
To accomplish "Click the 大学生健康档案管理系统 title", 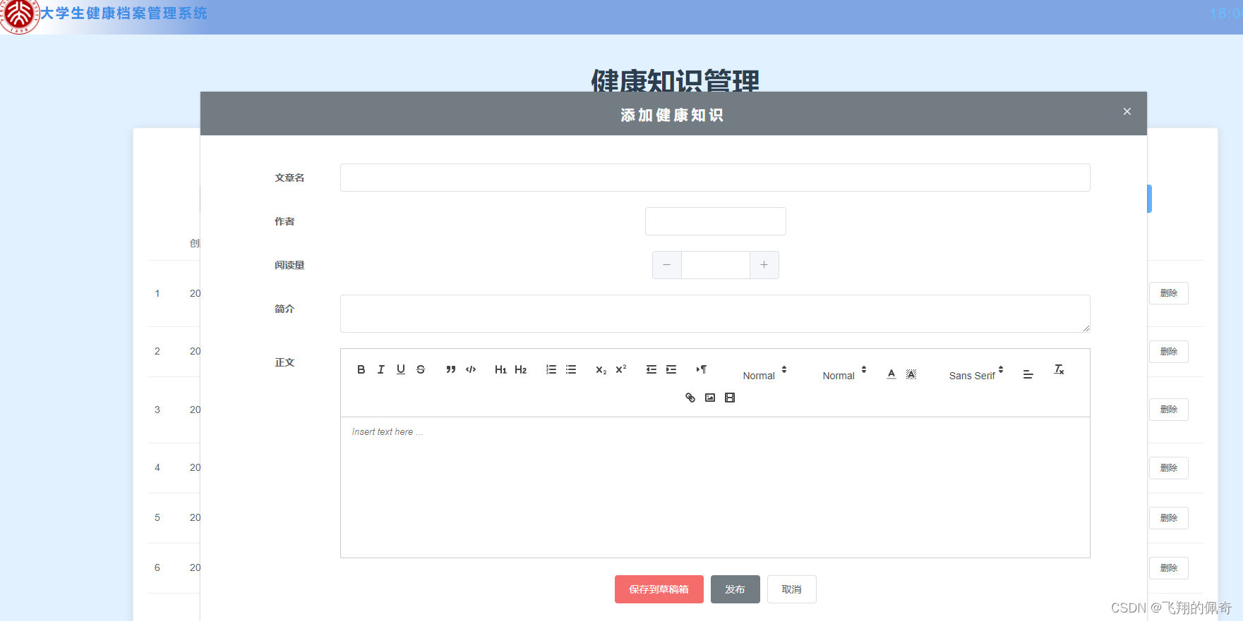I will (x=124, y=13).
